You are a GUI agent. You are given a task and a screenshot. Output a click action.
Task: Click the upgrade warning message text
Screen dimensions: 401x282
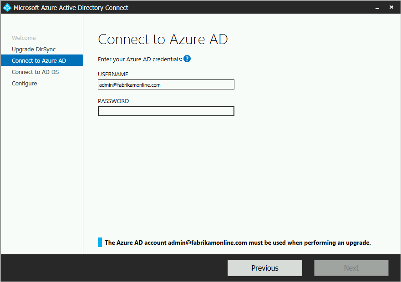237,242
